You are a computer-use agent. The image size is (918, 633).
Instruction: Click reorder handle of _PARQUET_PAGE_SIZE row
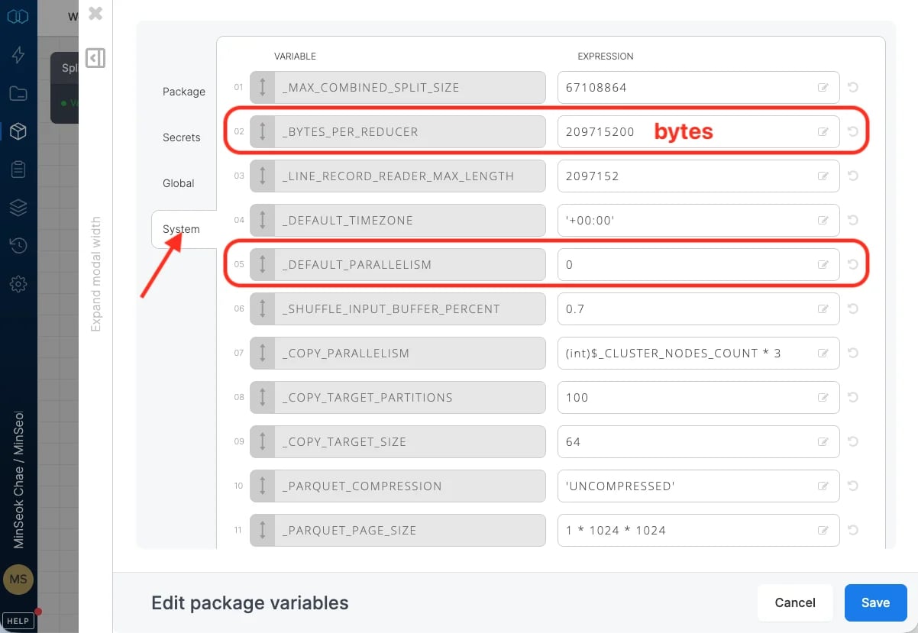click(x=262, y=531)
